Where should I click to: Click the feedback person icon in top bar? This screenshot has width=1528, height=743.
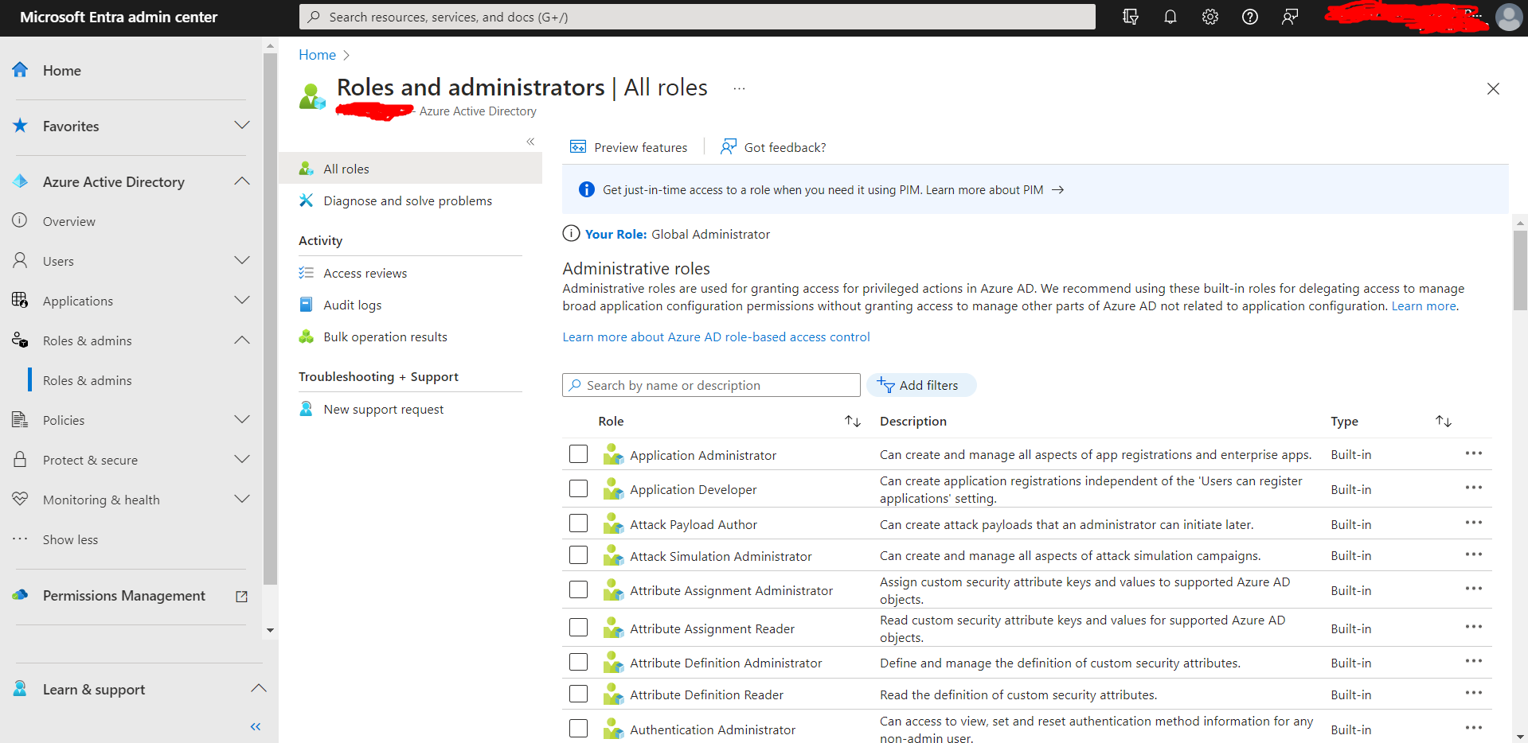point(1290,17)
